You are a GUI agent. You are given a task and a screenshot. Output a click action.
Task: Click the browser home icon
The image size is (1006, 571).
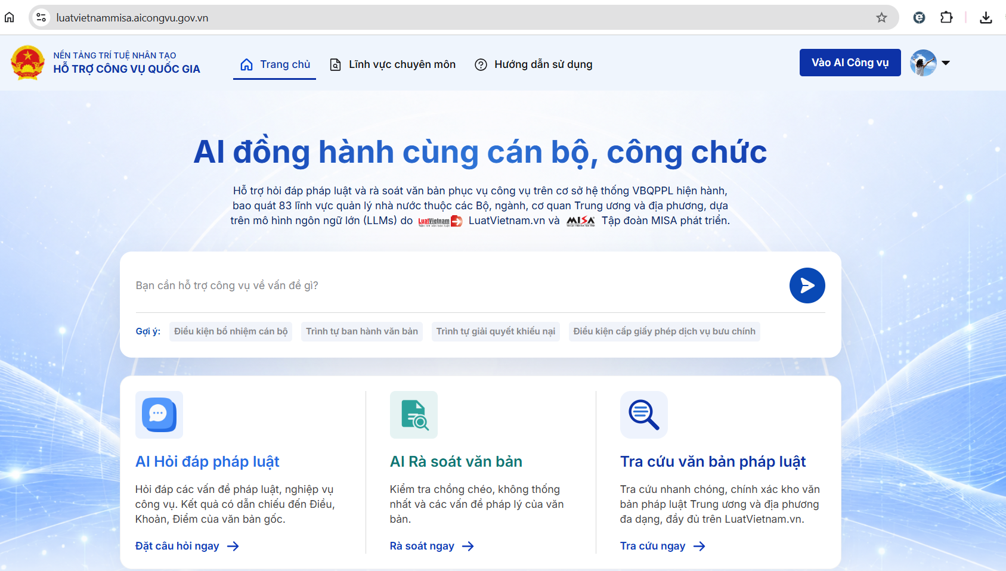coord(10,17)
